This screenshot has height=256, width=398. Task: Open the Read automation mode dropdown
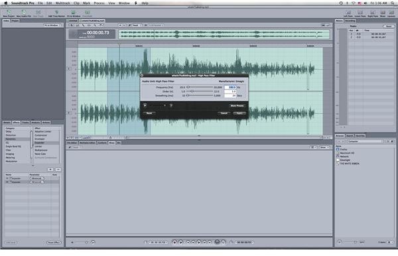tap(137, 25)
